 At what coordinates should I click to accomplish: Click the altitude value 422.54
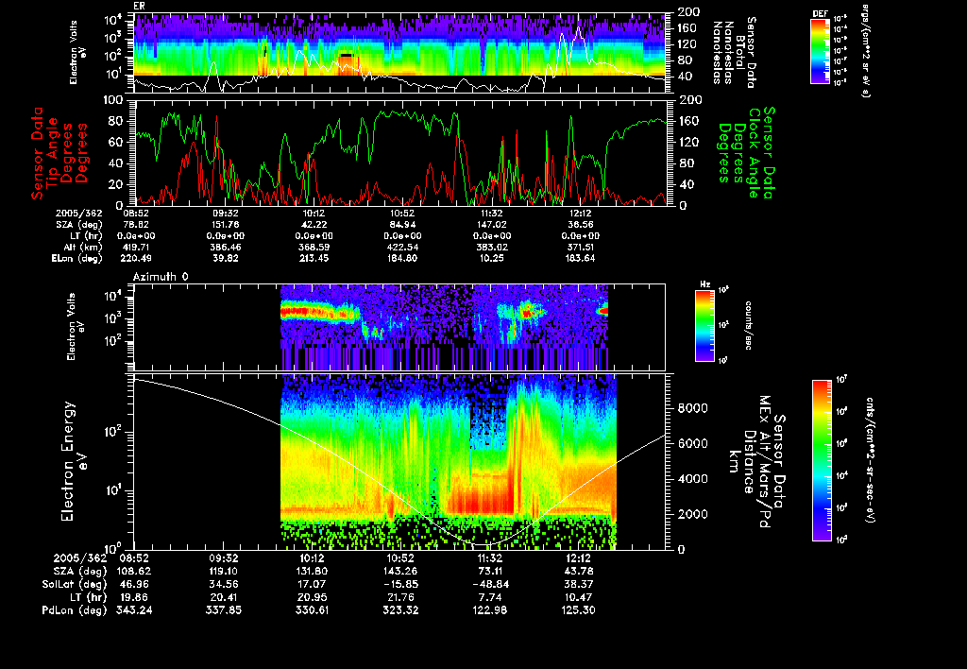pos(402,247)
